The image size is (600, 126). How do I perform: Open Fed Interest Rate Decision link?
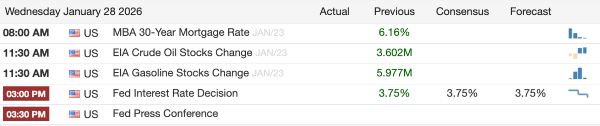click(x=175, y=93)
